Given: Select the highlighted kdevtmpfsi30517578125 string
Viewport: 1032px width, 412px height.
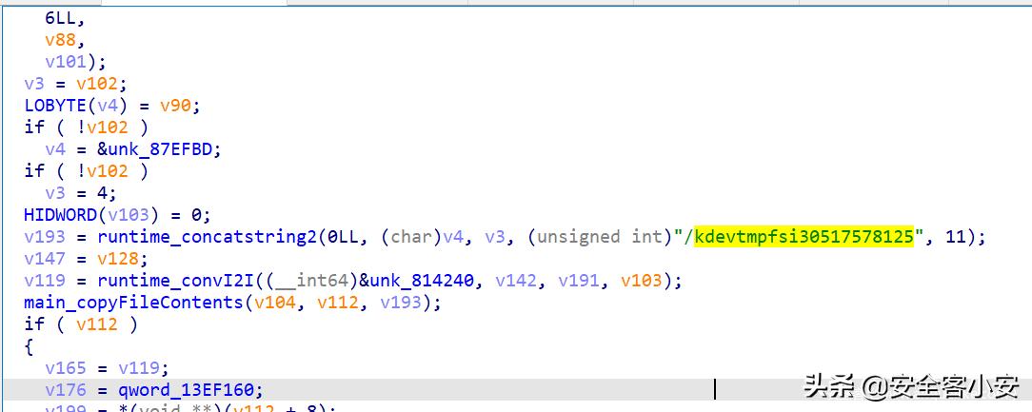Looking at the screenshot, I should click(x=804, y=236).
